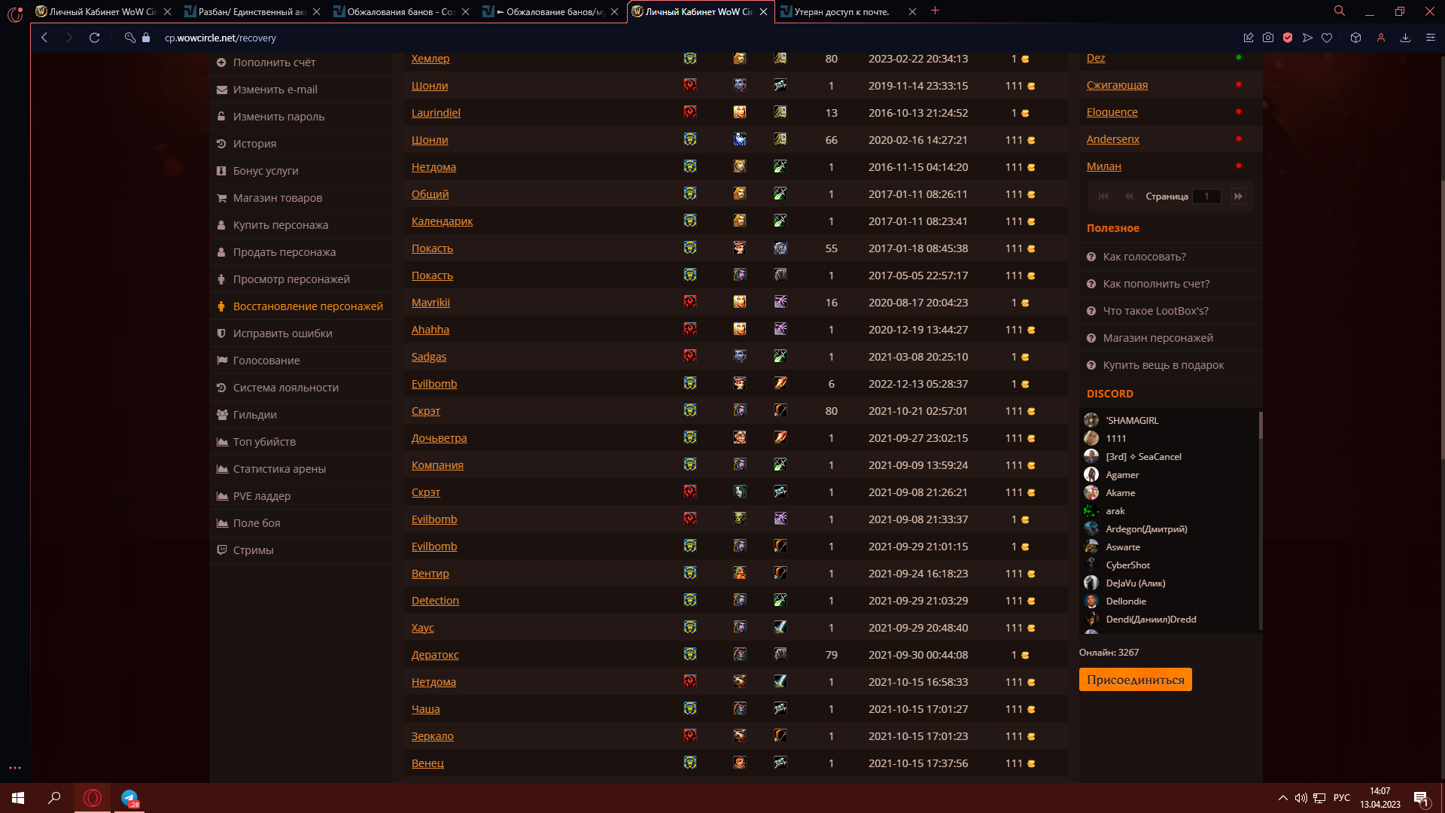
Task: Open the Opera easy setup menu icon
Action: pos(1431,38)
